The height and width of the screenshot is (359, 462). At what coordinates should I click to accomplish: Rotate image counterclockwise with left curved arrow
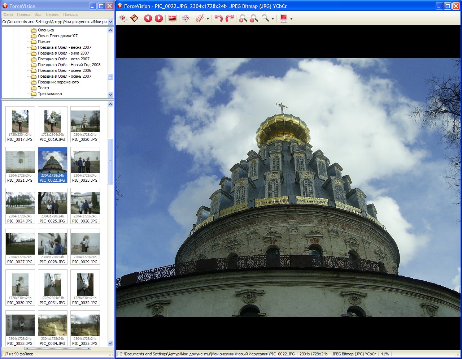tap(218, 18)
